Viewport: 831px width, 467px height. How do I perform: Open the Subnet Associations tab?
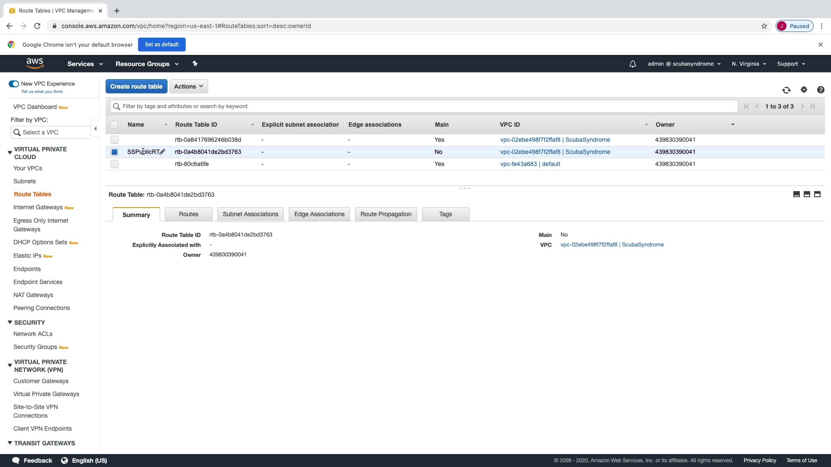click(250, 214)
